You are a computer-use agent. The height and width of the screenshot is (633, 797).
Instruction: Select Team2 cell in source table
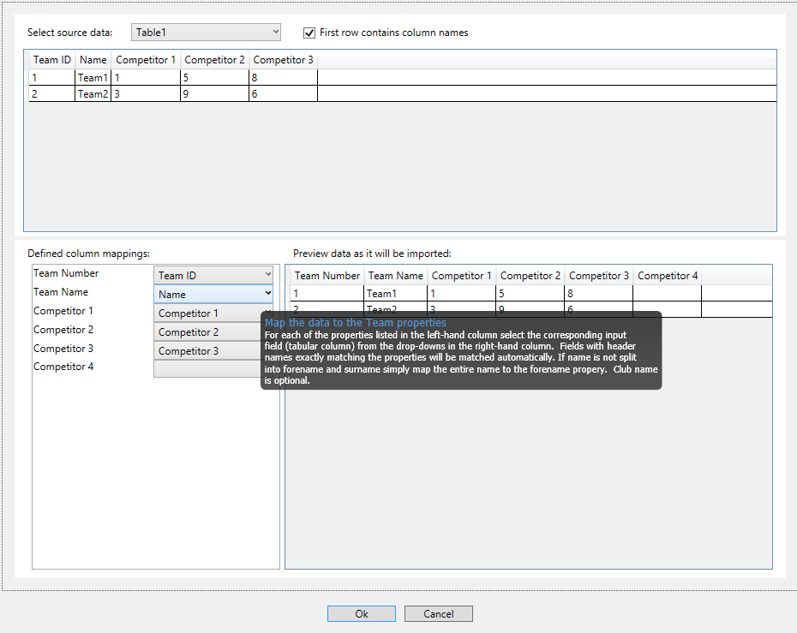pyautogui.click(x=93, y=94)
